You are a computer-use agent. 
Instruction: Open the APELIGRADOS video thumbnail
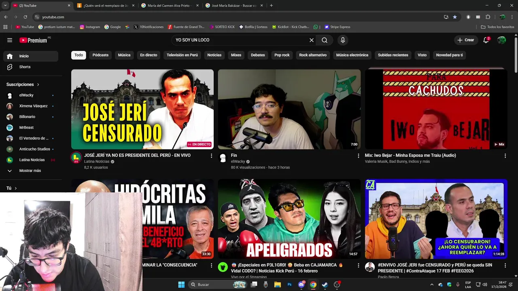coord(289,219)
